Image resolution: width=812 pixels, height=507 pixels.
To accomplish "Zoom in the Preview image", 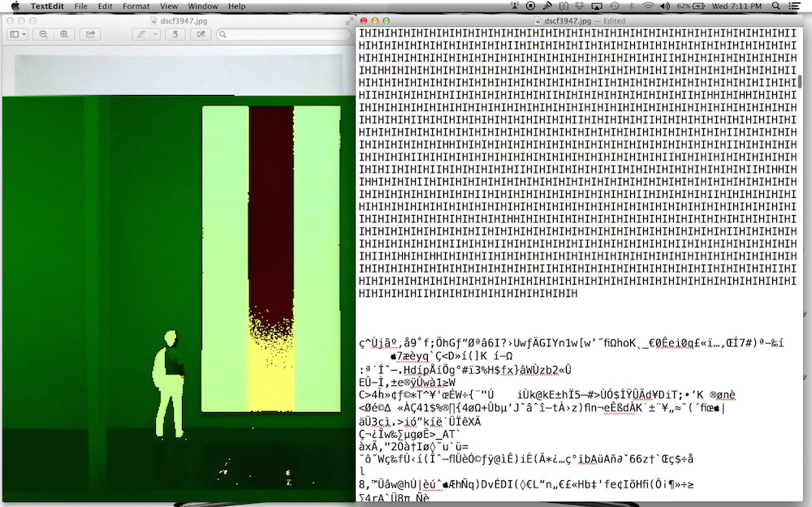I will point(64,34).
